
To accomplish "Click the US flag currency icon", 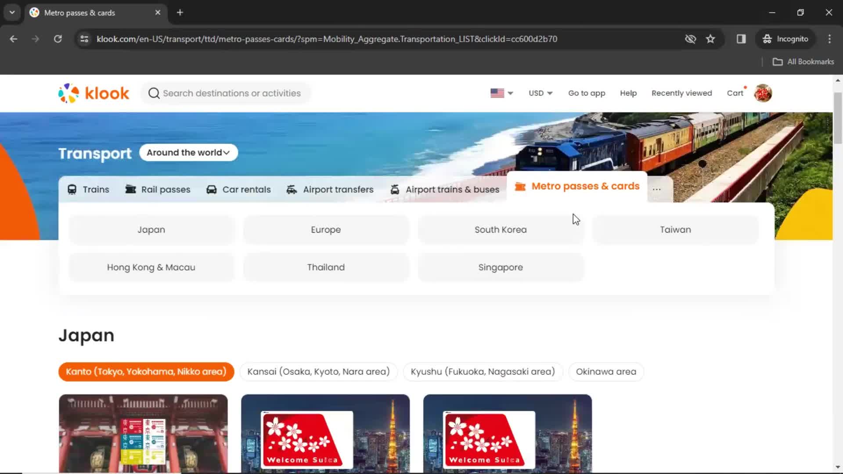I will coord(496,93).
